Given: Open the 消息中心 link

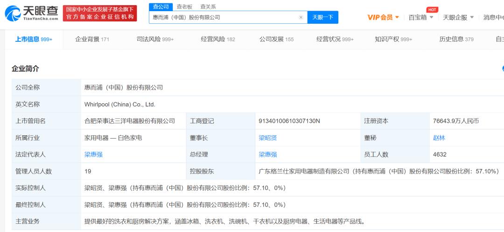Looking at the screenshot, I should coord(493,17).
